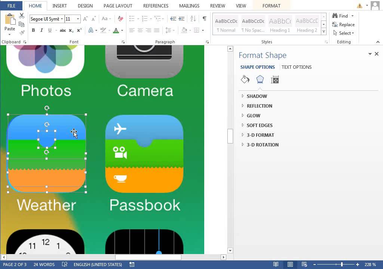
Task: Select the Effects icon in Format Shape pane
Action: coord(260,79)
